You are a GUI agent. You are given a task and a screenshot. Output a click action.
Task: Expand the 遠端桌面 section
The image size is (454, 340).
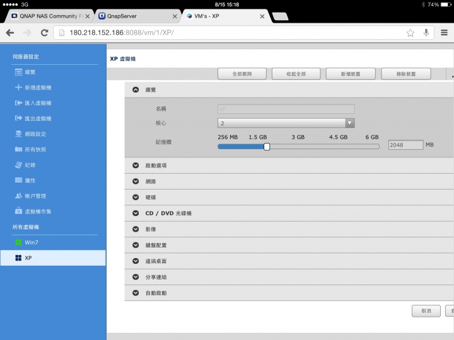tap(136, 261)
